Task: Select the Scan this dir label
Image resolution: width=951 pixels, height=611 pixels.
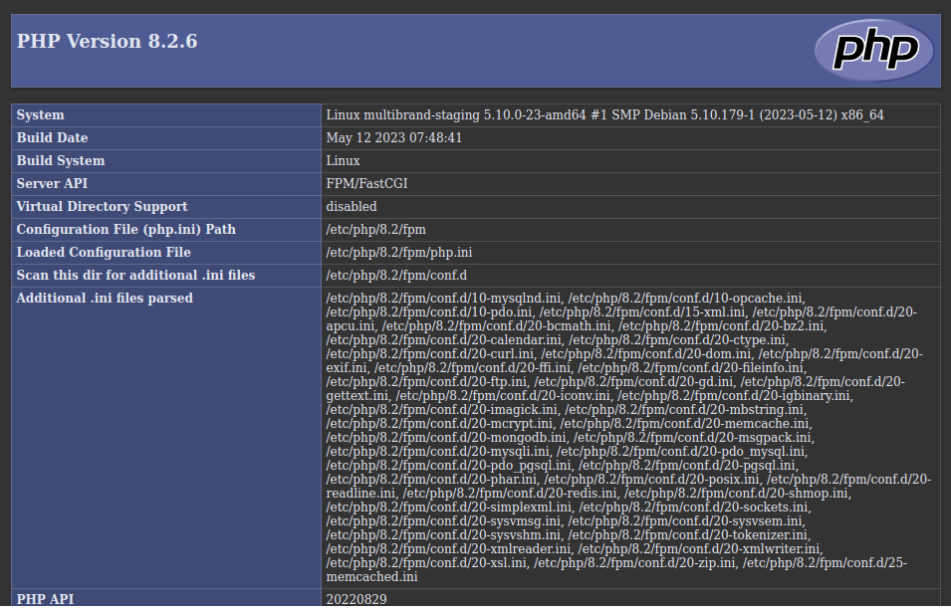Action: pos(135,276)
